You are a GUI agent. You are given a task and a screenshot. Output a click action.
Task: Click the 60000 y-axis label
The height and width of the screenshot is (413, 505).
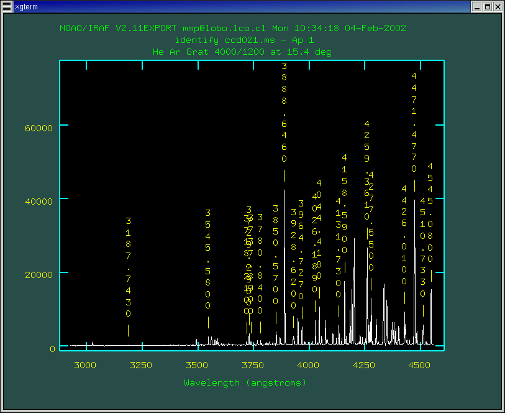(x=39, y=128)
